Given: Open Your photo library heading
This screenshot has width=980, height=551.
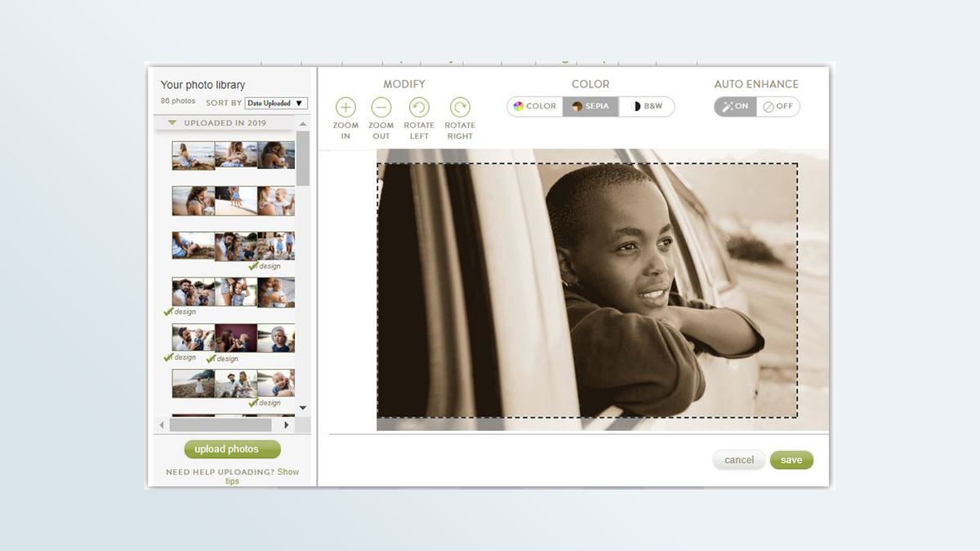Looking at the screenshot, I should tap(203, 84).
